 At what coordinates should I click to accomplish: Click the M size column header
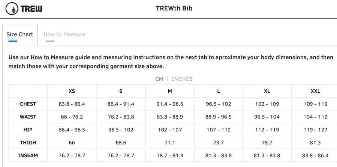pos(170,91)
